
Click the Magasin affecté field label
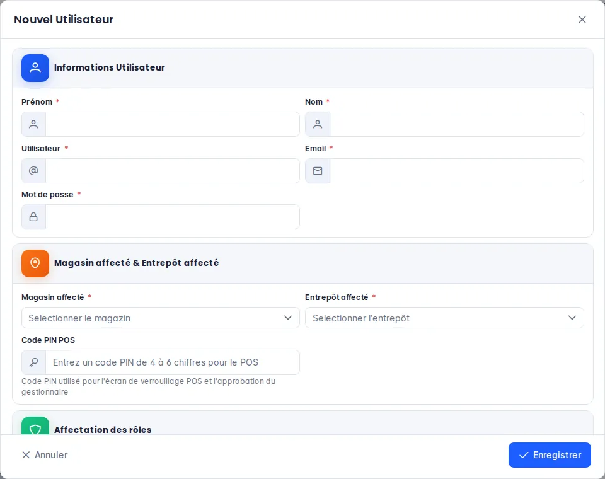53,297
